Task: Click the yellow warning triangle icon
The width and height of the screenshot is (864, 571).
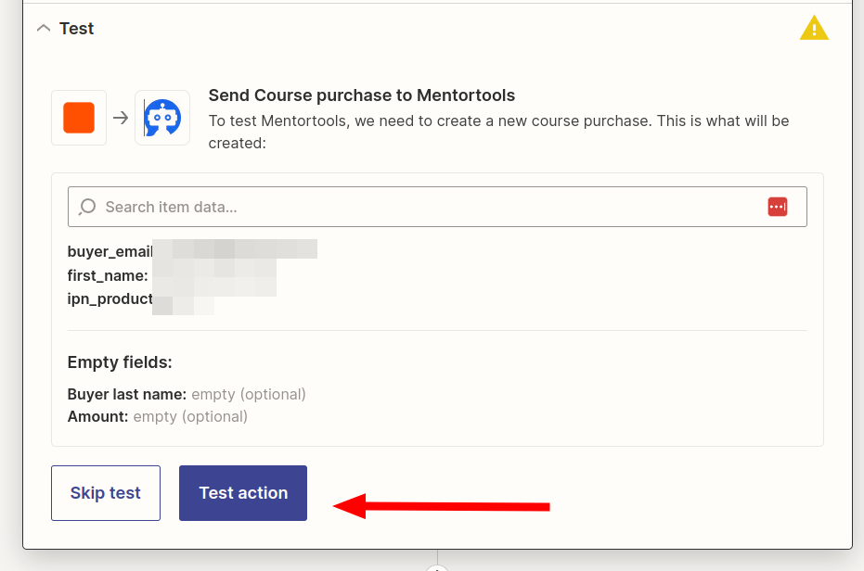Action: click(814, 28)
